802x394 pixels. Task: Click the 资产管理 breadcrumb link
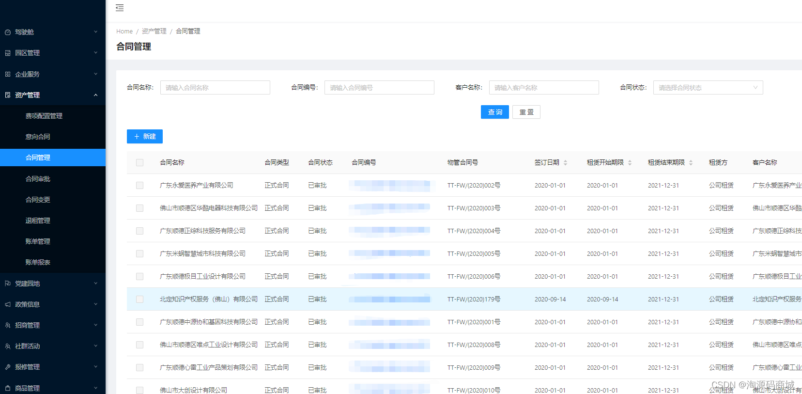click(154, 31)
